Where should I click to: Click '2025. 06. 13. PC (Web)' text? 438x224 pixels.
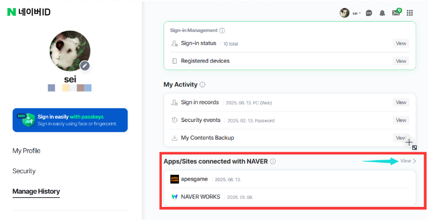tap(249, 103)
